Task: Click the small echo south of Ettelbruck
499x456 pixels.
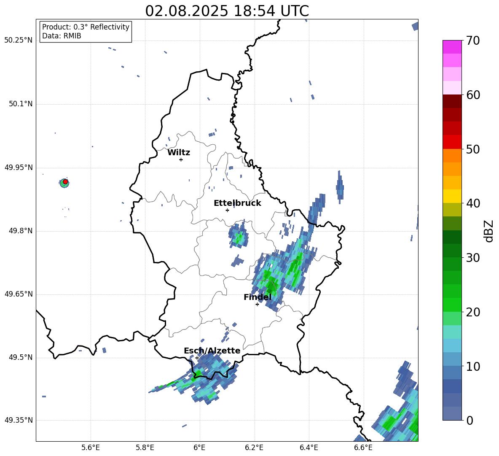Action: click(x=238, y=236)
